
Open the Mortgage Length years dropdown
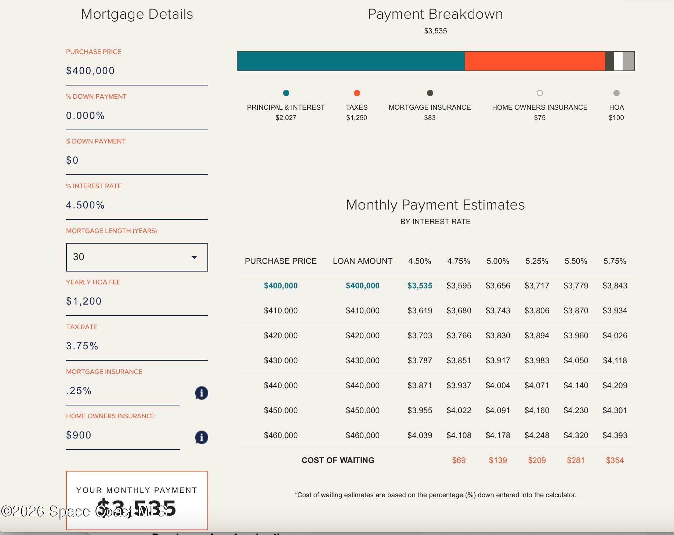point(137,257)
